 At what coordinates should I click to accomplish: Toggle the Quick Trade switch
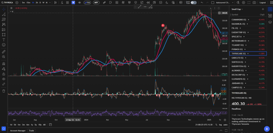coord(194,3)
